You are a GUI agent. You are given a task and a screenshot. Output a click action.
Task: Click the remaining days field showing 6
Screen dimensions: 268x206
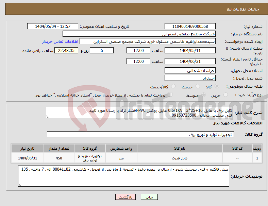coord(102,50)
